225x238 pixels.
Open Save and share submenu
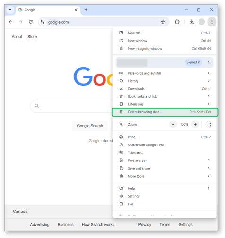pos(164,168)
